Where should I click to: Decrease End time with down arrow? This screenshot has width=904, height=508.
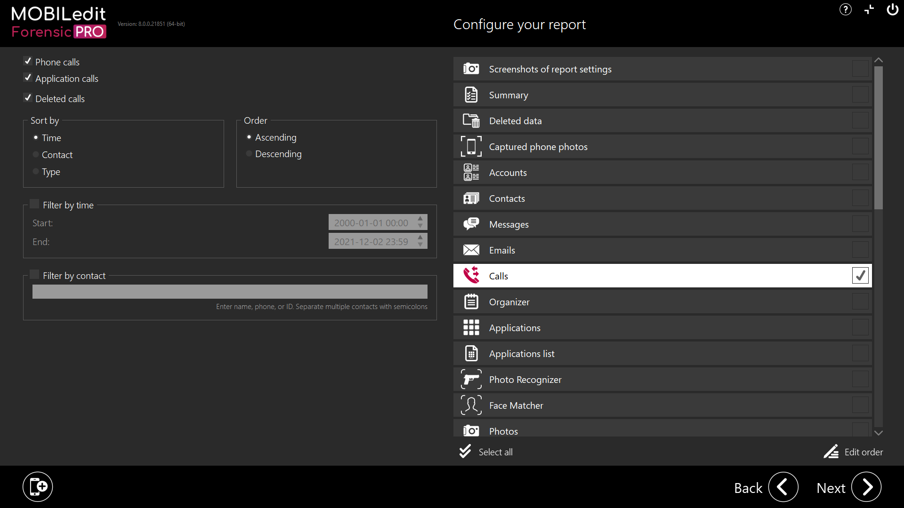click(420, 245)
